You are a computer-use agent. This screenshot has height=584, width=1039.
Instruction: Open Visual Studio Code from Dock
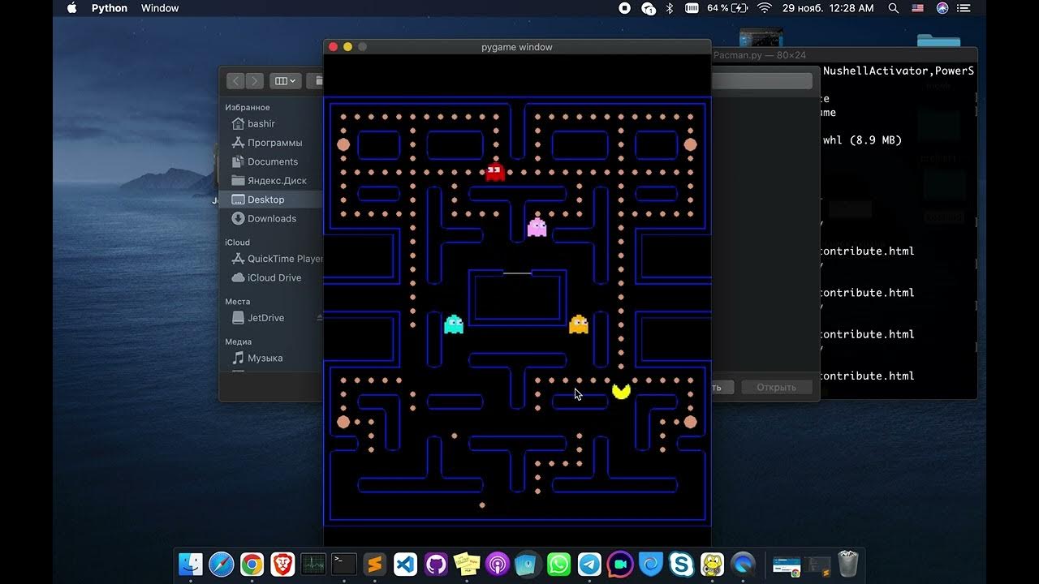[x=405, y=564]
